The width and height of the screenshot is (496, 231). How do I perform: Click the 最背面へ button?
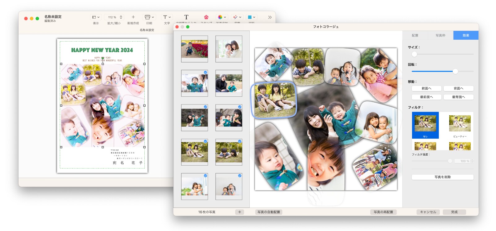tap(459, 97)
